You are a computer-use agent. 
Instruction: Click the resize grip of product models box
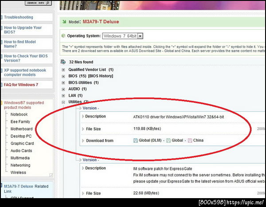point(51,175)
